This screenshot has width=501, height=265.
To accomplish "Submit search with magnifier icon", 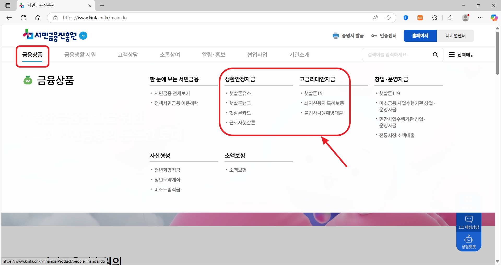I will (435, 55).
